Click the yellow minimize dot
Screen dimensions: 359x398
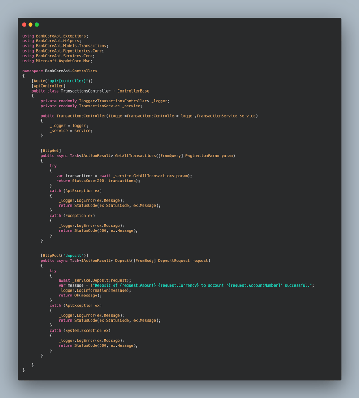[31, 25]
